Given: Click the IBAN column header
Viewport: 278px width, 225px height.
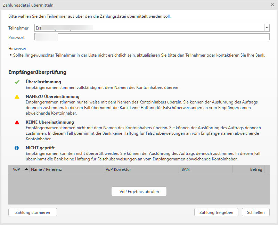Looking at the screenshot, I should tap(184, 169).
